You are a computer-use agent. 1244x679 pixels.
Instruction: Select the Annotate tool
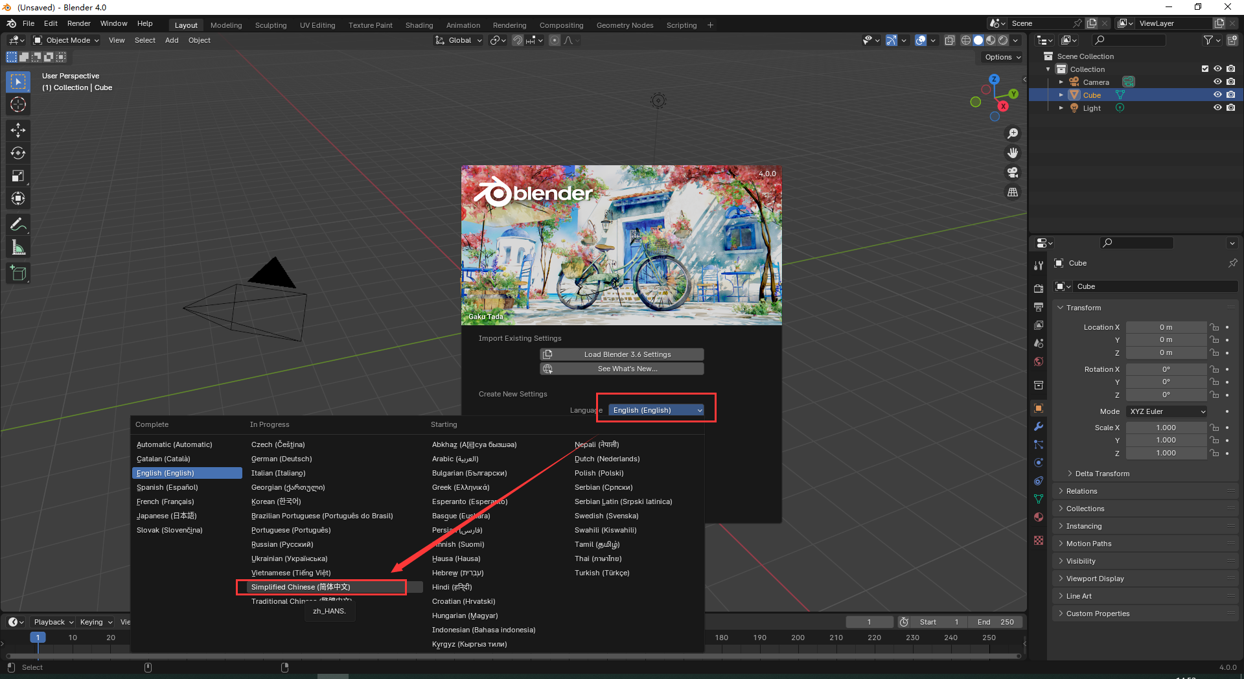tap(17, 224)
